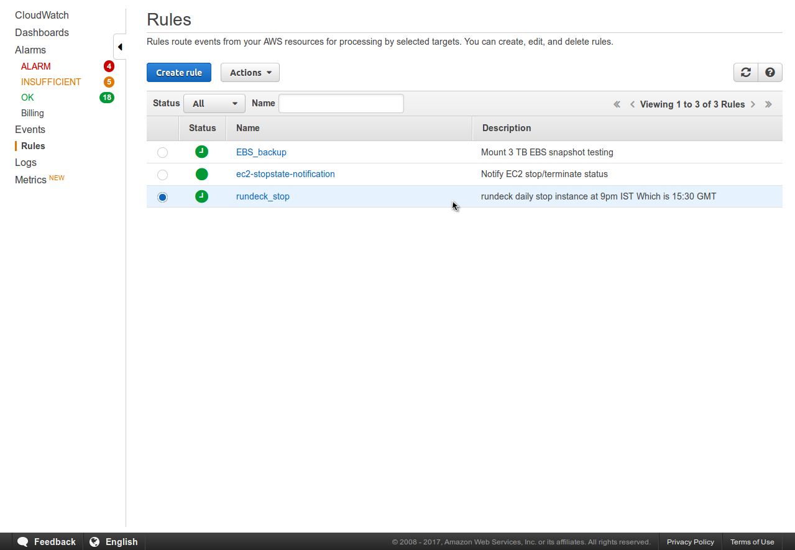This screenshot has height=550, width=795.
Task: Click the Create rule button
Action: 179,73
